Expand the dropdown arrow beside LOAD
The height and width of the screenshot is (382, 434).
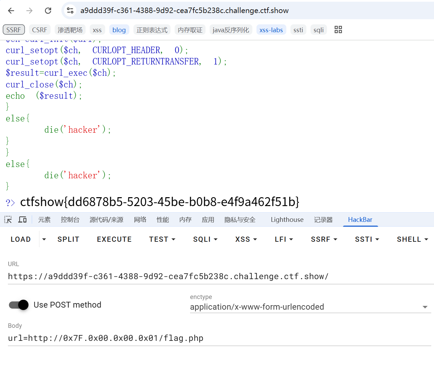pyautogui.click(x=44, y=239)
